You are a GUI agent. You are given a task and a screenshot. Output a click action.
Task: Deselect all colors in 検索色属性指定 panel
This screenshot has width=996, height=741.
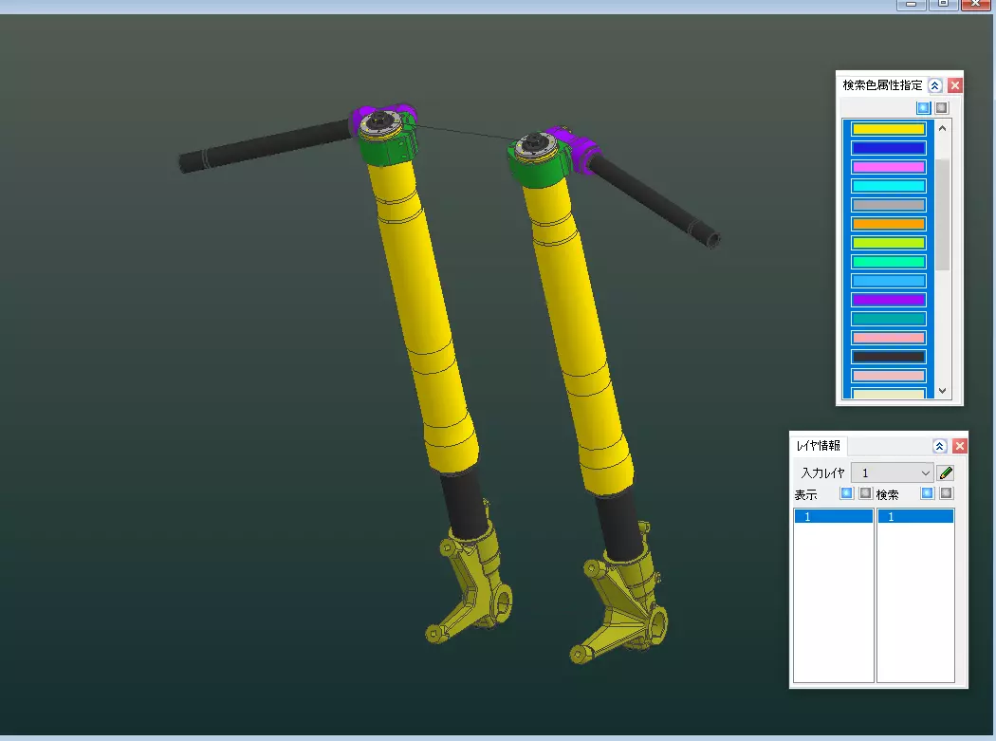click(x=941, y=108)
